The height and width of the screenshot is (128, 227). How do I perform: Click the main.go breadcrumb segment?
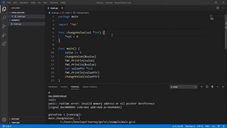pos(54,13)
